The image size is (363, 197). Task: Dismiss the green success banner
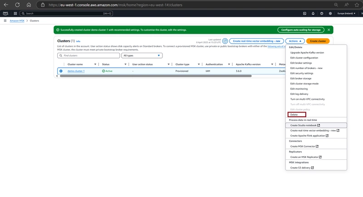click(329, 30)
